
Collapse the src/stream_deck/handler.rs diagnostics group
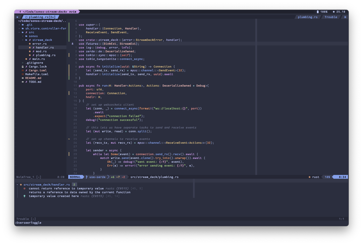pyautogui.click(x=17, y=185)
